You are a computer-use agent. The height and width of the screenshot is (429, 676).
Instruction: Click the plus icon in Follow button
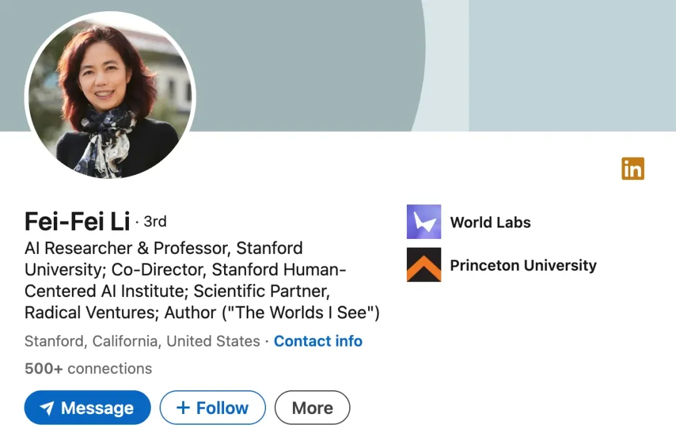tap(183, 408)
